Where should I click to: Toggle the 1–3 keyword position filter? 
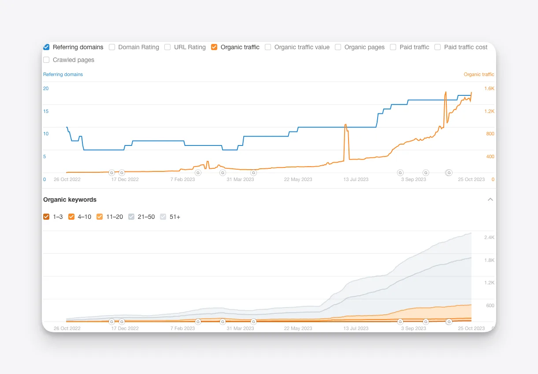coord(46,217)
